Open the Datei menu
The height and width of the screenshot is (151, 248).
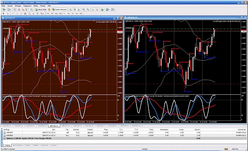(3, 6)
